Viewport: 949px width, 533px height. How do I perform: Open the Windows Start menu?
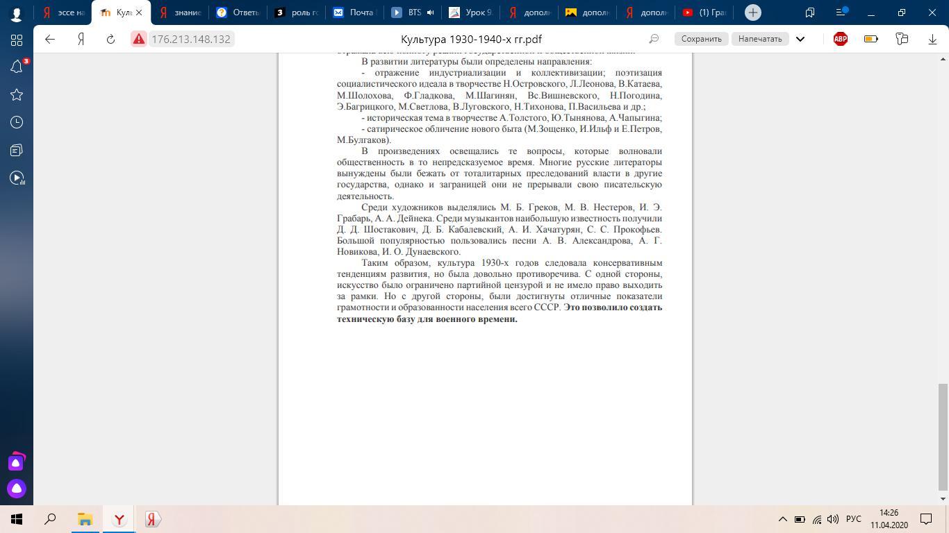point(17,519)
